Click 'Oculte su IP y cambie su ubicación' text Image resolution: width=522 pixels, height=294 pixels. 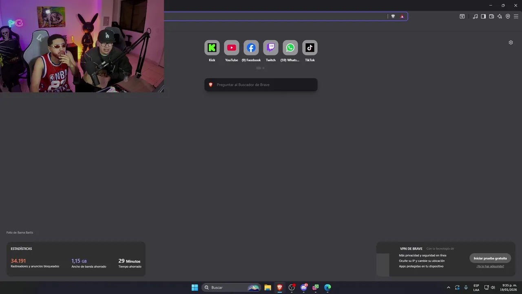pyautogui.click(x=422, y=261)
